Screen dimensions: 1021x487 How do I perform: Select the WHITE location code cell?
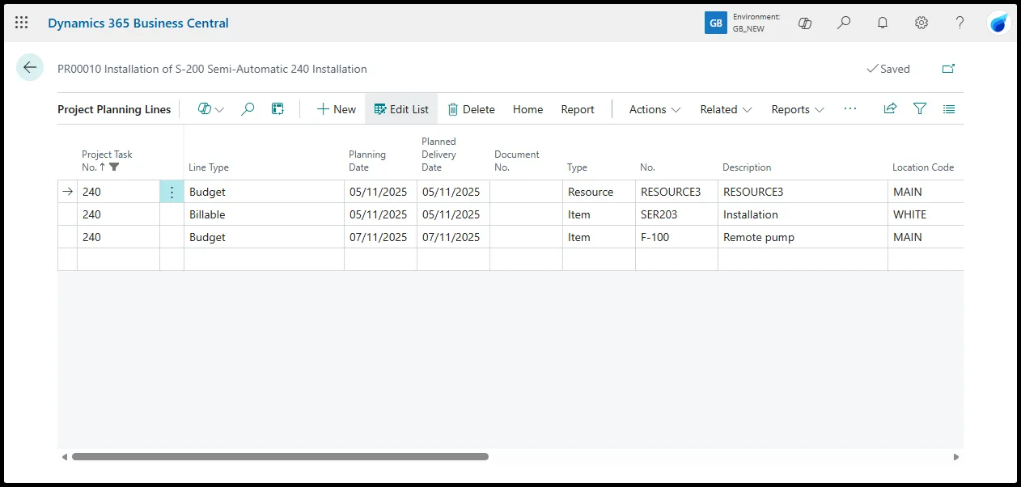coord(926,214)
